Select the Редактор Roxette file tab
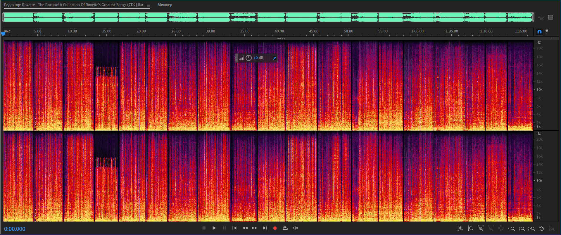This screenshot has width=561, height=235. pos(74,5)
